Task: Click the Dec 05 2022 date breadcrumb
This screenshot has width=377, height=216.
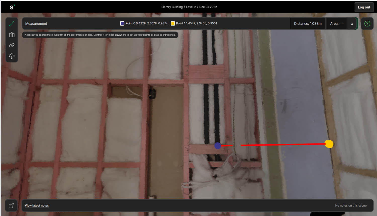Action: pos(208,7)
